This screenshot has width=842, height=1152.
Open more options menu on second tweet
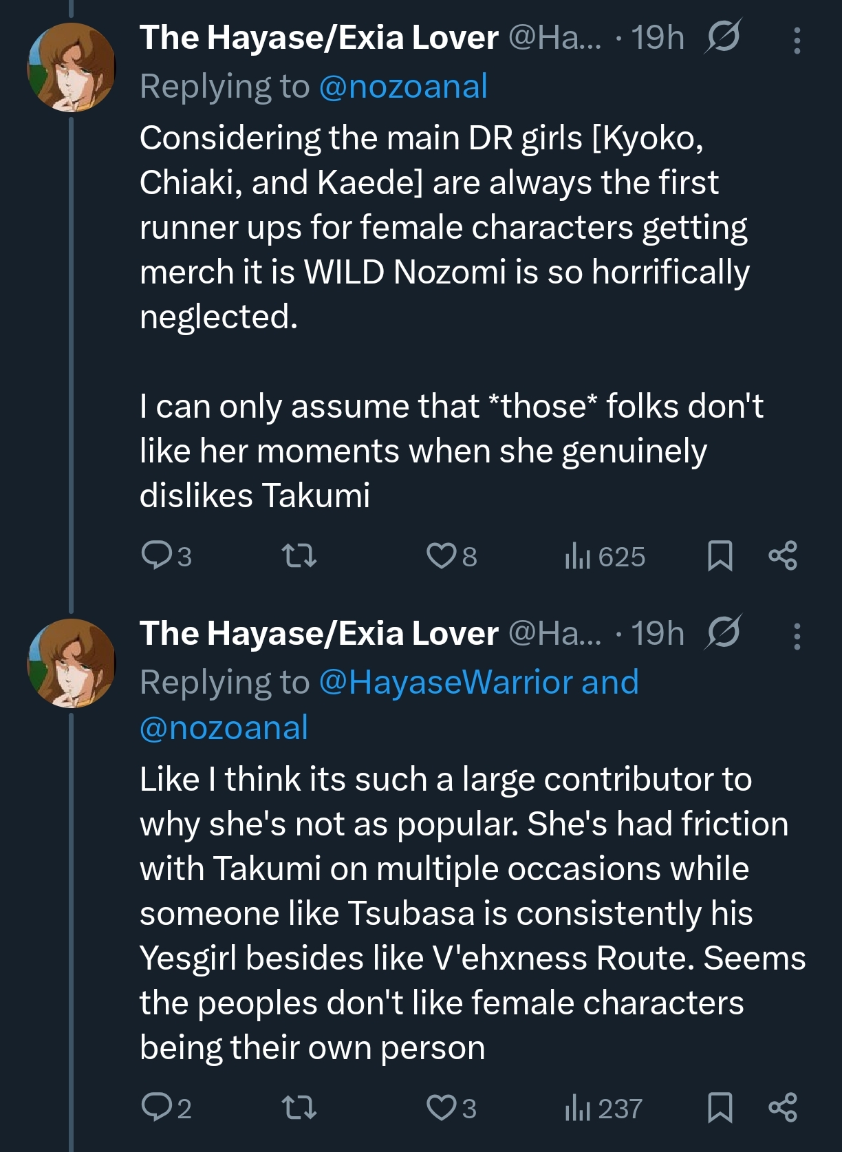point(797,637)
